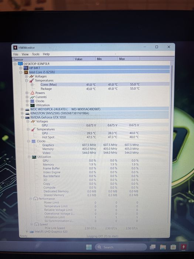The width and height of the screenshot is (194, 259).
Task: Click the NVIDIA GeForce graphics card icon
Action: [27, 117]
